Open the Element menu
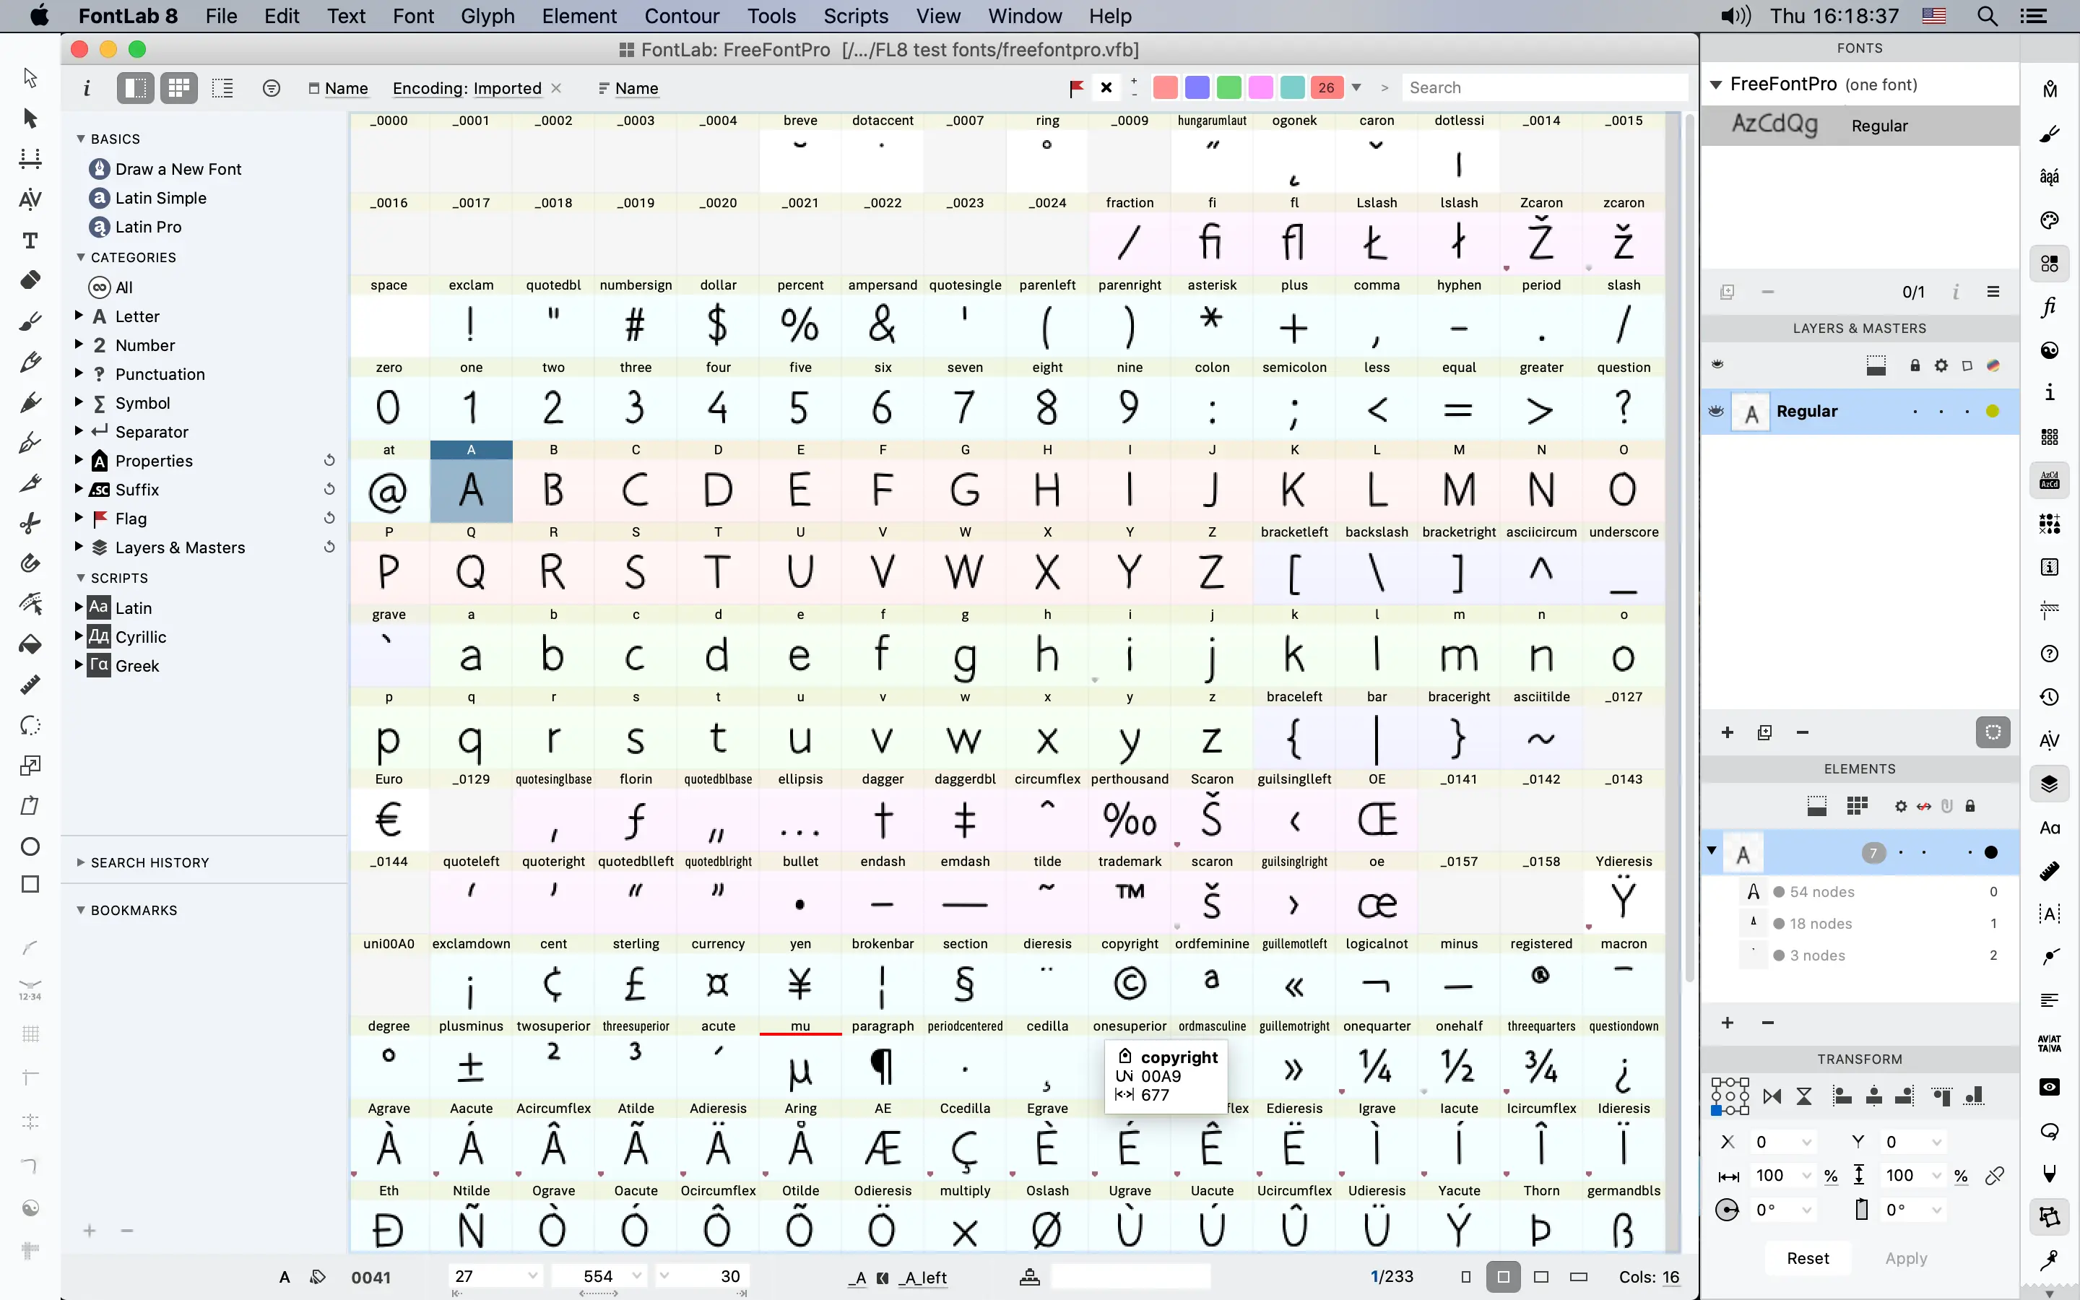The height and width of the screenshot is (1300, 2080). [579, 15]
